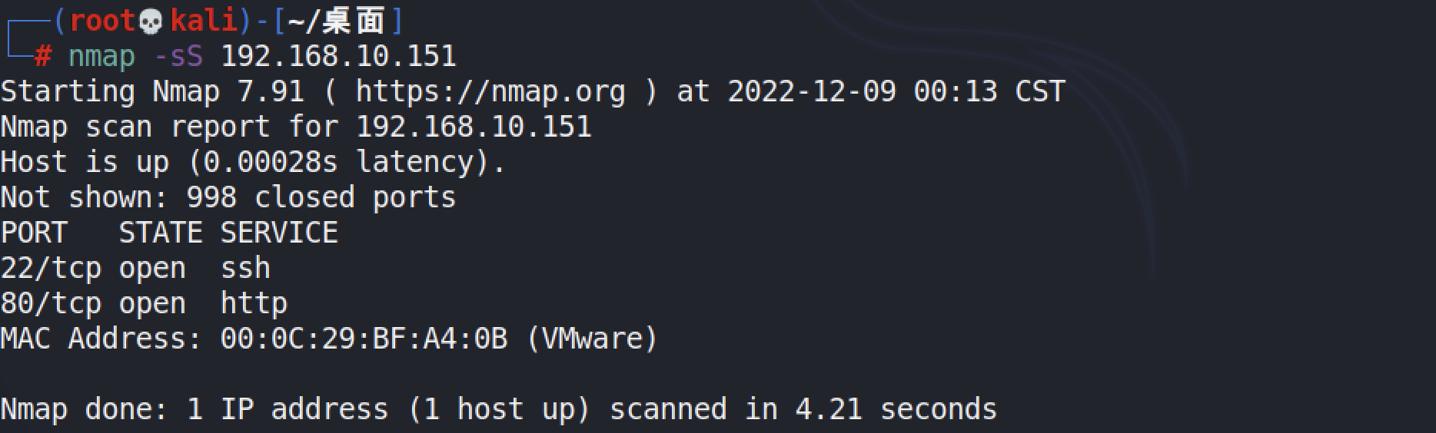Click the kali hostname in prompt

(x=204, y=21)
